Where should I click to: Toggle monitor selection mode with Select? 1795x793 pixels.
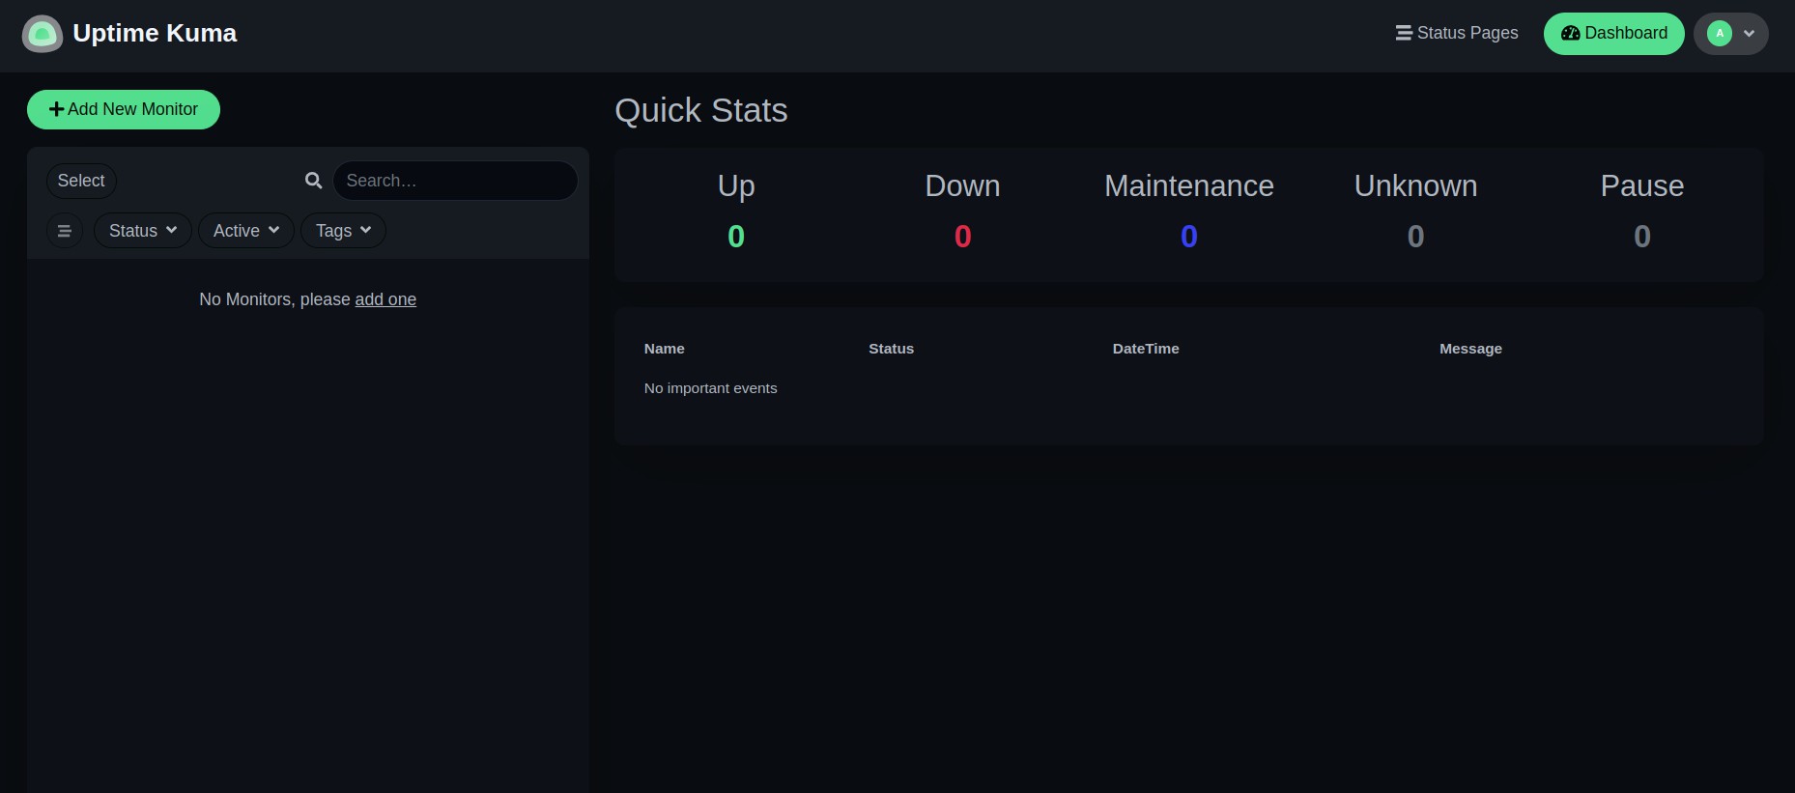point(81,181)
